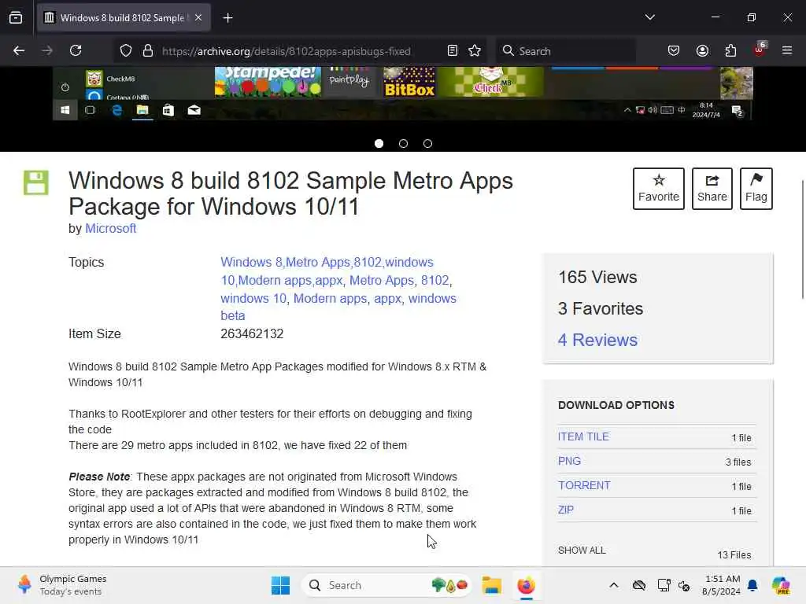
Task: Open the Pocket save icon
Action: [x=674, y=50]
